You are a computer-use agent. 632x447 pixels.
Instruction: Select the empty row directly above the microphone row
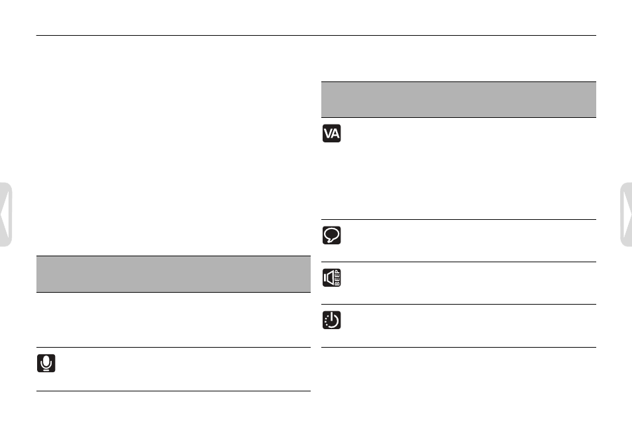point(174,320)
